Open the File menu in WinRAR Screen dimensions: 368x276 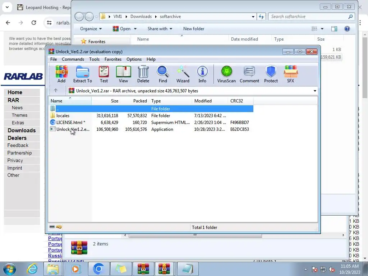54,59
